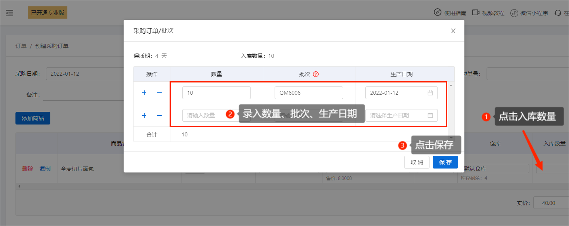Screen dimensions: 569x226
Task: Add a row after the QM6006 row
Action: pos(144,93)
